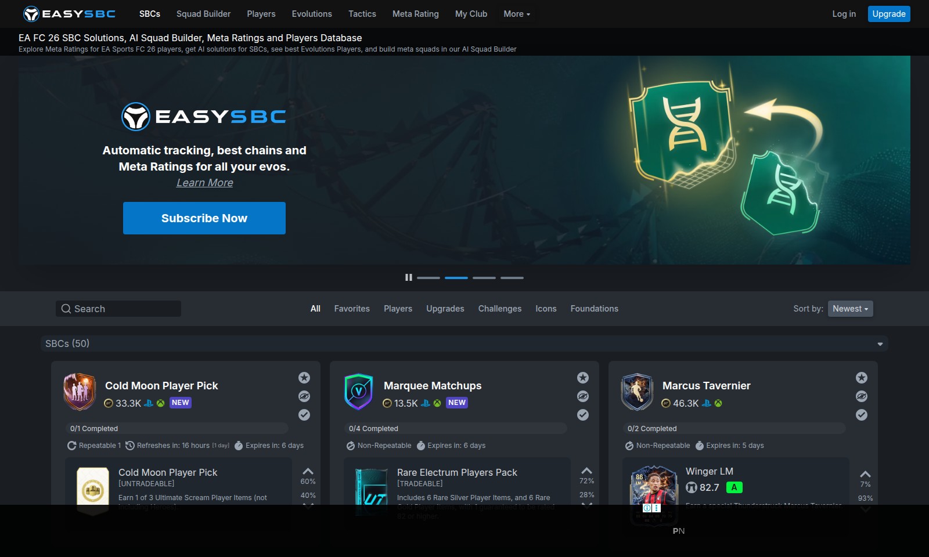Screen dimensions: 929x557
Task: Click Xbox icon on Cold Moon card
Action: click(161, 403)
